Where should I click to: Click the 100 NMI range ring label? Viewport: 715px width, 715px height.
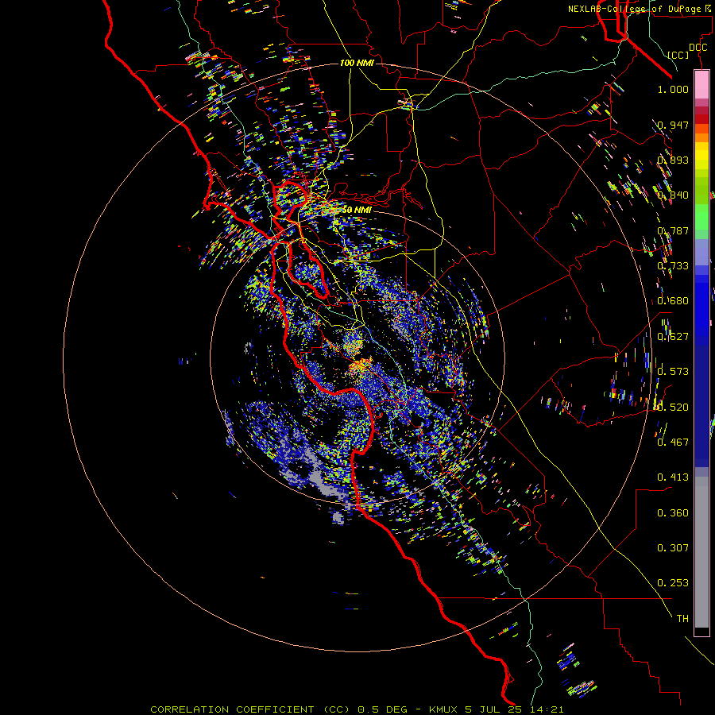(357, 63)
